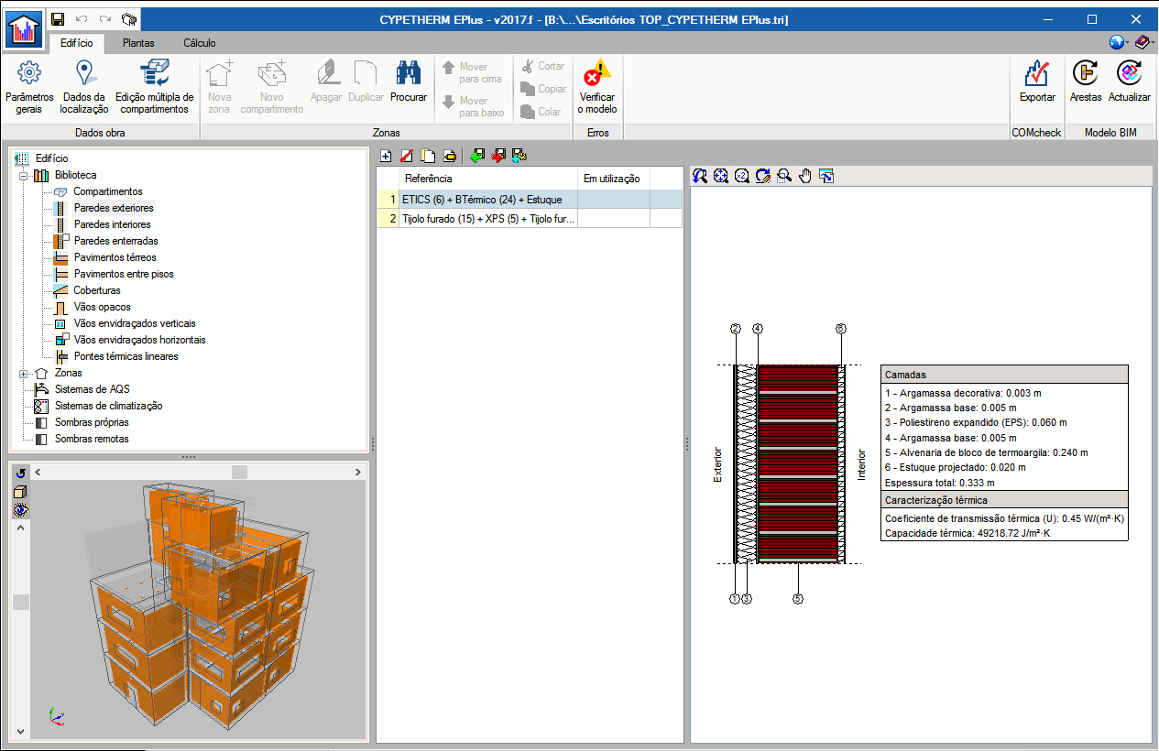Viewport: 1159px width, 751px height.
Task: Switch to the Cálculo tab
Action: tap(200, 43)
